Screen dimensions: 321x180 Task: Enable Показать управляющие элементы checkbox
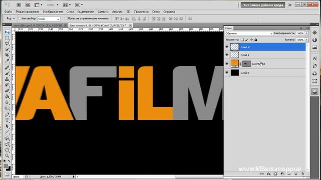click(x=66, y=18)
